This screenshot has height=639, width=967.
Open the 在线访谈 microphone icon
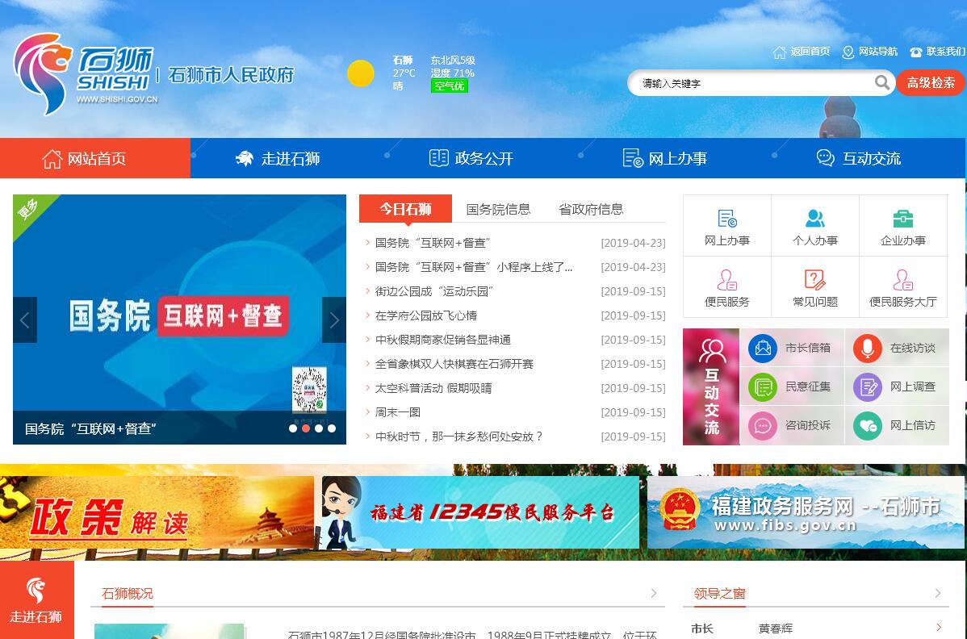click(868, 348)
